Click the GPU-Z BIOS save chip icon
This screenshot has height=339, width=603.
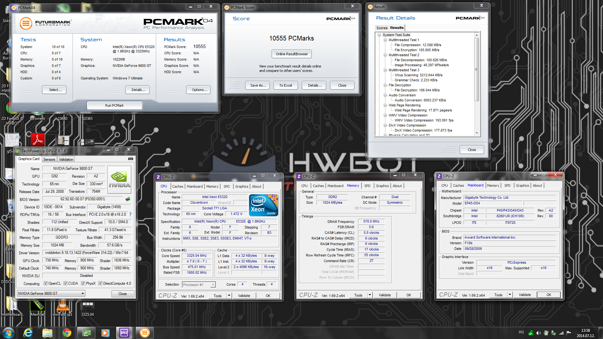pyautogui.click(x=128, y=199)
